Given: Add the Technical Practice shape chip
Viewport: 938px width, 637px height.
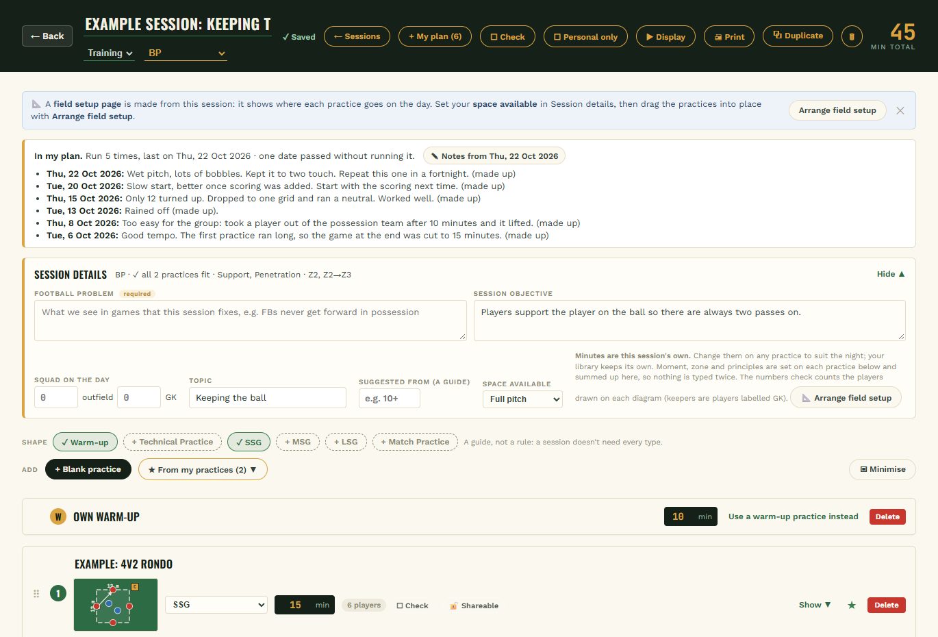Looking at the screenshot, I should pos(172,442).
